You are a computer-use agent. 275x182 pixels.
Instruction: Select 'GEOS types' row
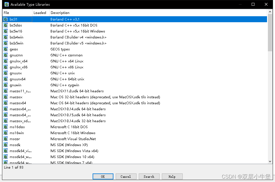(135, 49)
